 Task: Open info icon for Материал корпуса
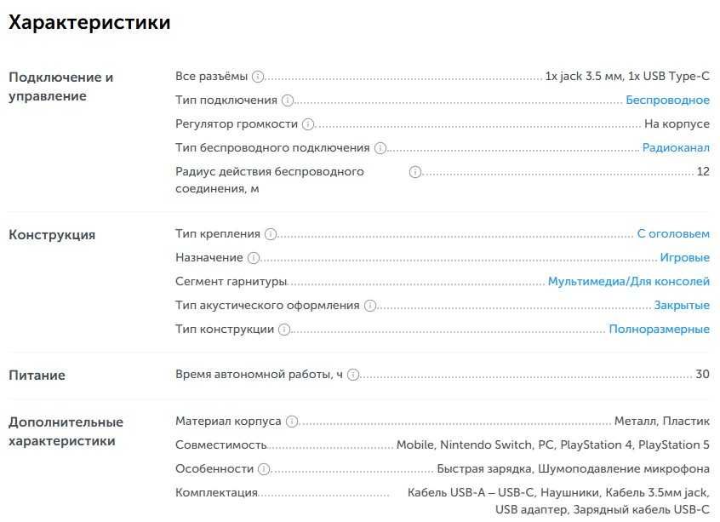pyautogui.click(x=292, y=422)
